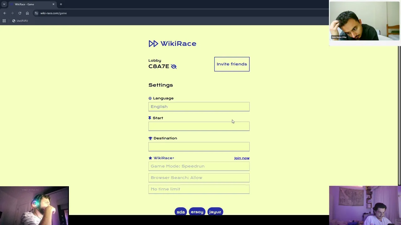Open the tab search chevron dropdown
The height and width of the screenshot is (225, 401).
click(4, 4)
